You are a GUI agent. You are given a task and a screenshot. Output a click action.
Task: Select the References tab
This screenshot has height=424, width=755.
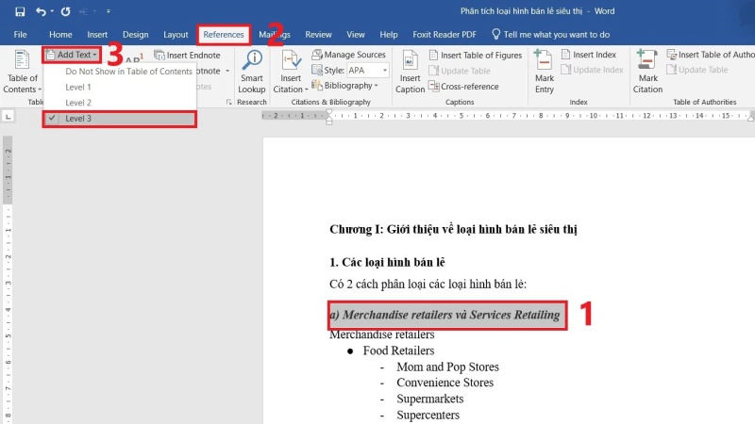pos(224,35)
